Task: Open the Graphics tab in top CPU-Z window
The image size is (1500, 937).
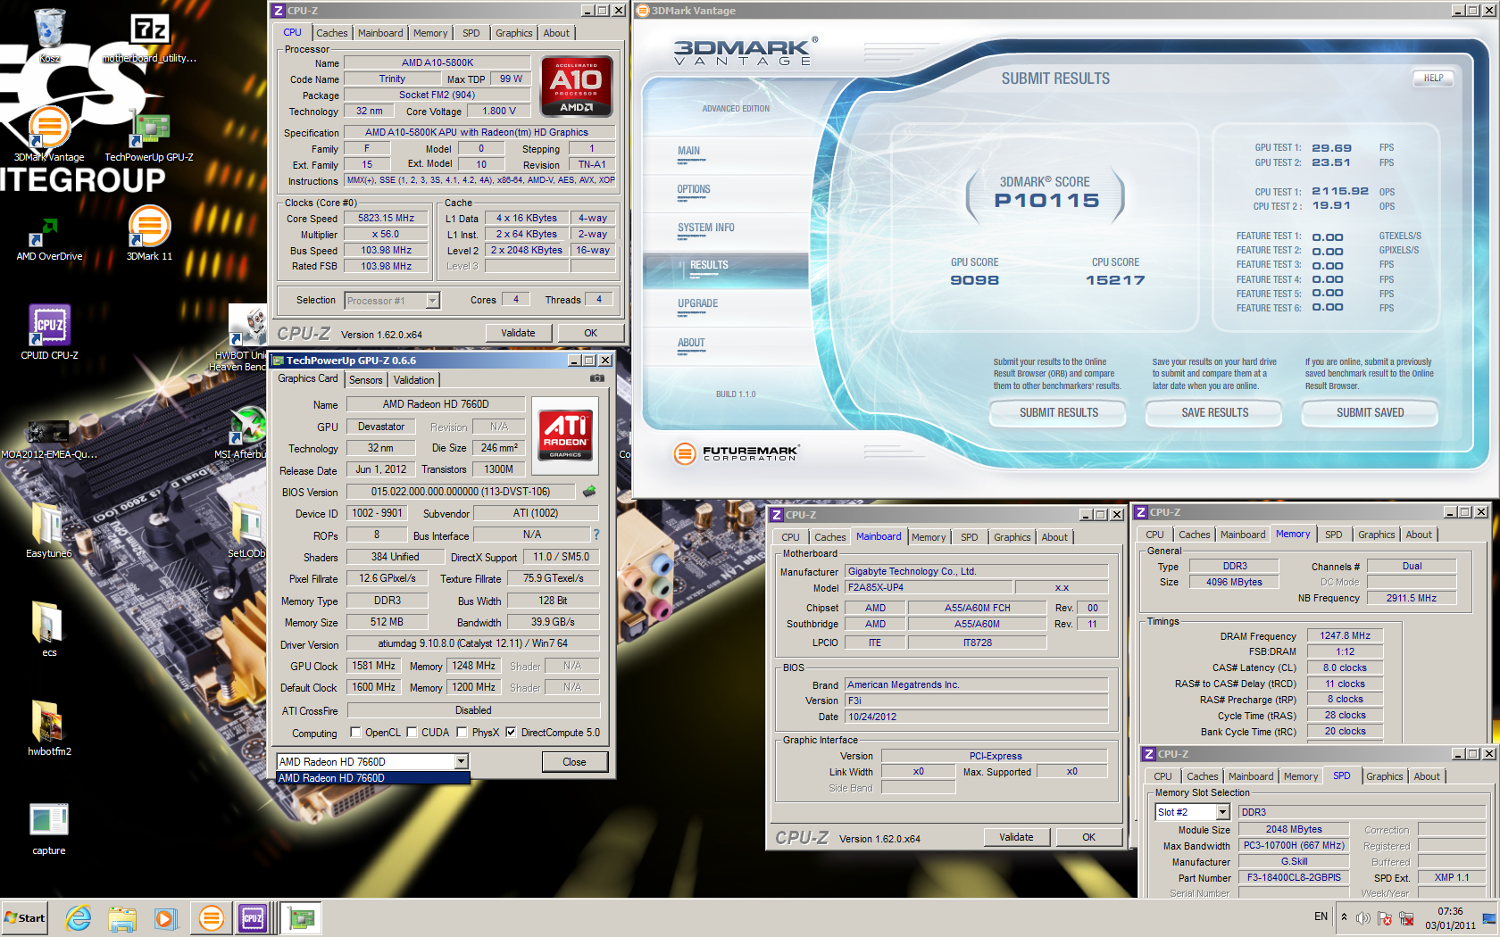Action: point(514,33)
